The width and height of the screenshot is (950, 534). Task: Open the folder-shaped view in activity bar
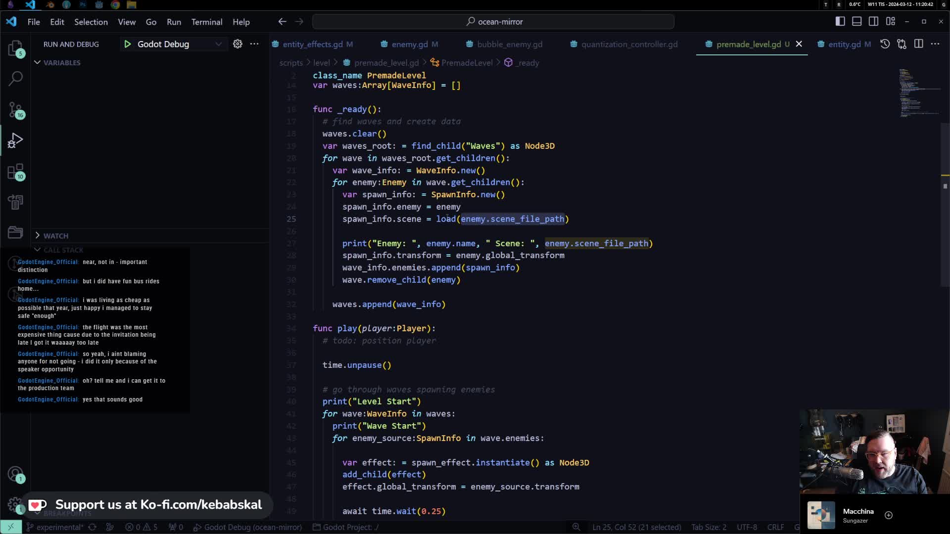click(15, 232)
